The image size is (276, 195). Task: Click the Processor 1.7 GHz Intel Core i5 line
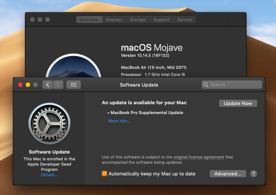click(153, 75)
